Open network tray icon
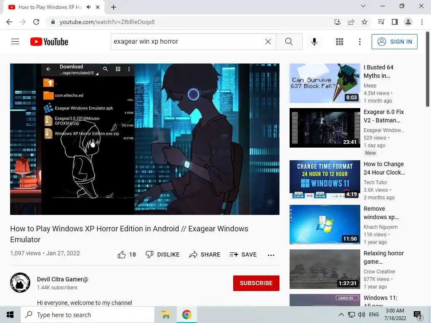The image size is (431, 323). 351,315
